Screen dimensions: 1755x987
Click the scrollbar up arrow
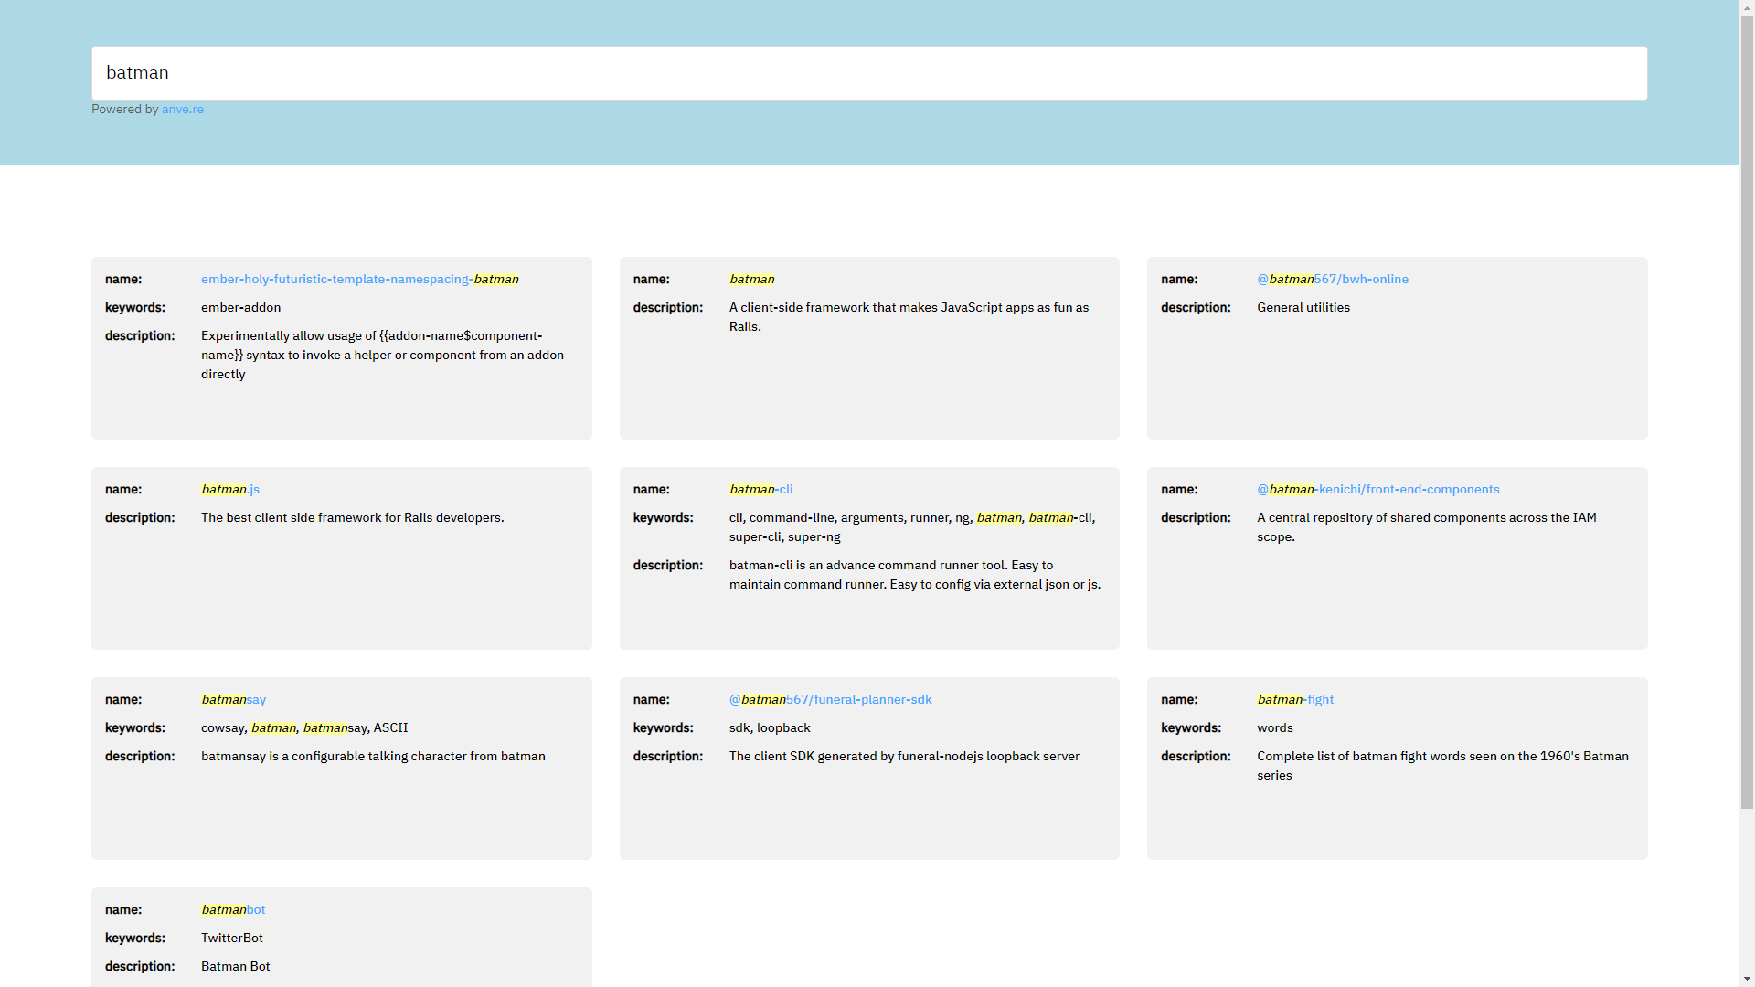pos(1747,7)
